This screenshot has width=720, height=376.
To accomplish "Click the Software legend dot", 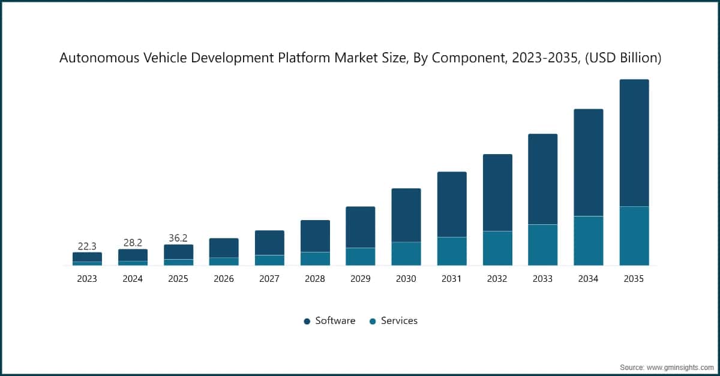I will (x=307, y=321).
